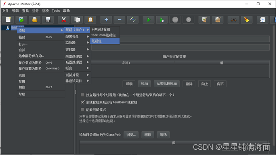Viewport: 277px width, 155px height.
Task: Expand the 前置处理器 submenu
Action: 77,56
